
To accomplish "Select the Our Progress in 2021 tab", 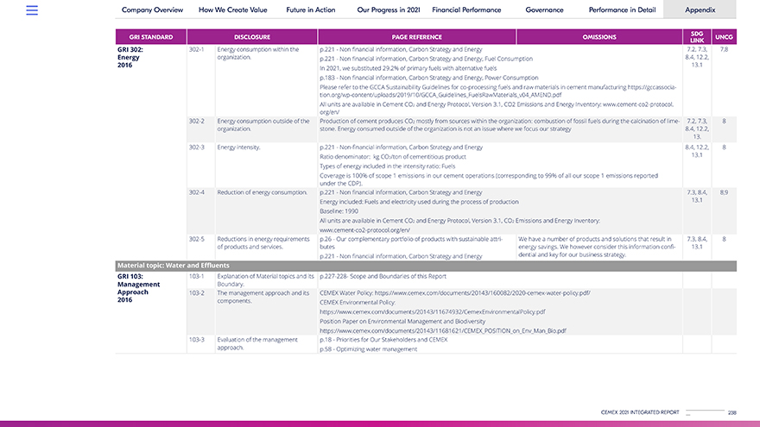I will tap(388, 9).
